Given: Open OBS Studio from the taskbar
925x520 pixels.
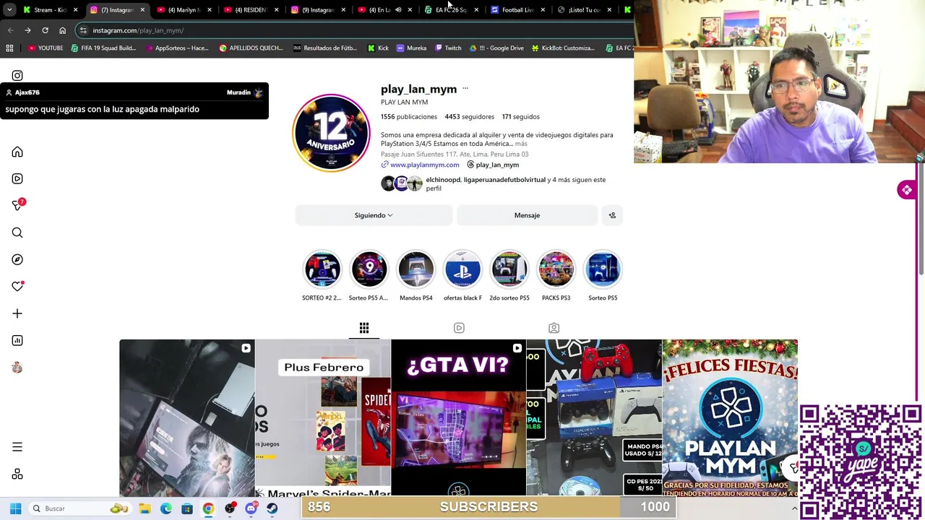Looking at the screenshot, I should point(230,508).
